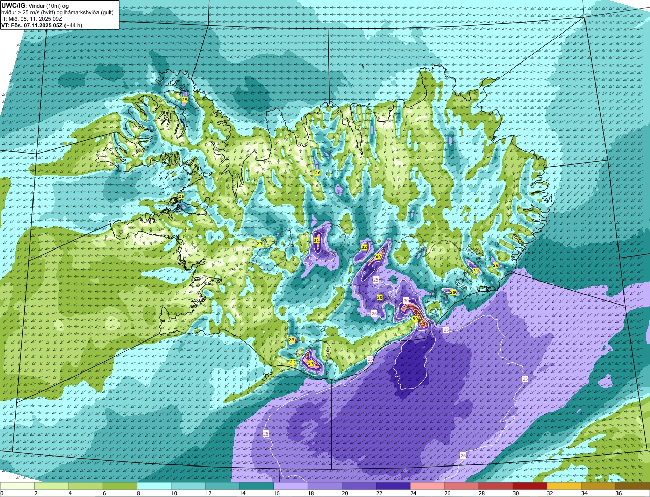
Task: Pick the legend swatch between 16 and 18
Action: [290, 486]
